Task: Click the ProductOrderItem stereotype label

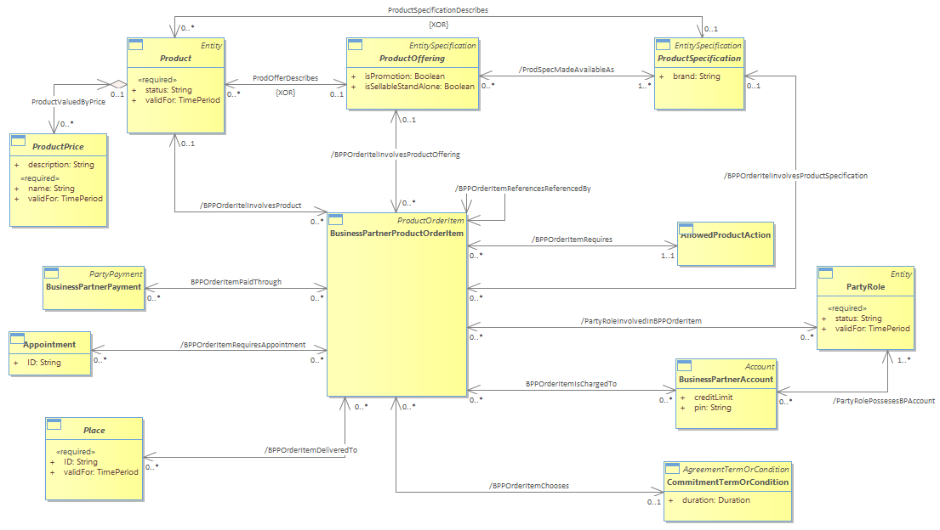Action: coord(430,220)
